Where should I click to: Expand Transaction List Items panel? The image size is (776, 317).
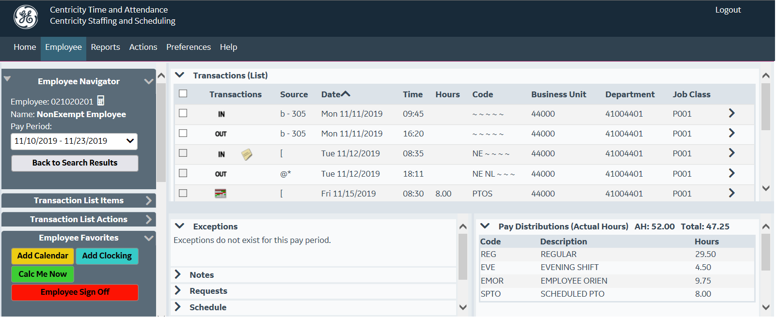tap(79, 200)
